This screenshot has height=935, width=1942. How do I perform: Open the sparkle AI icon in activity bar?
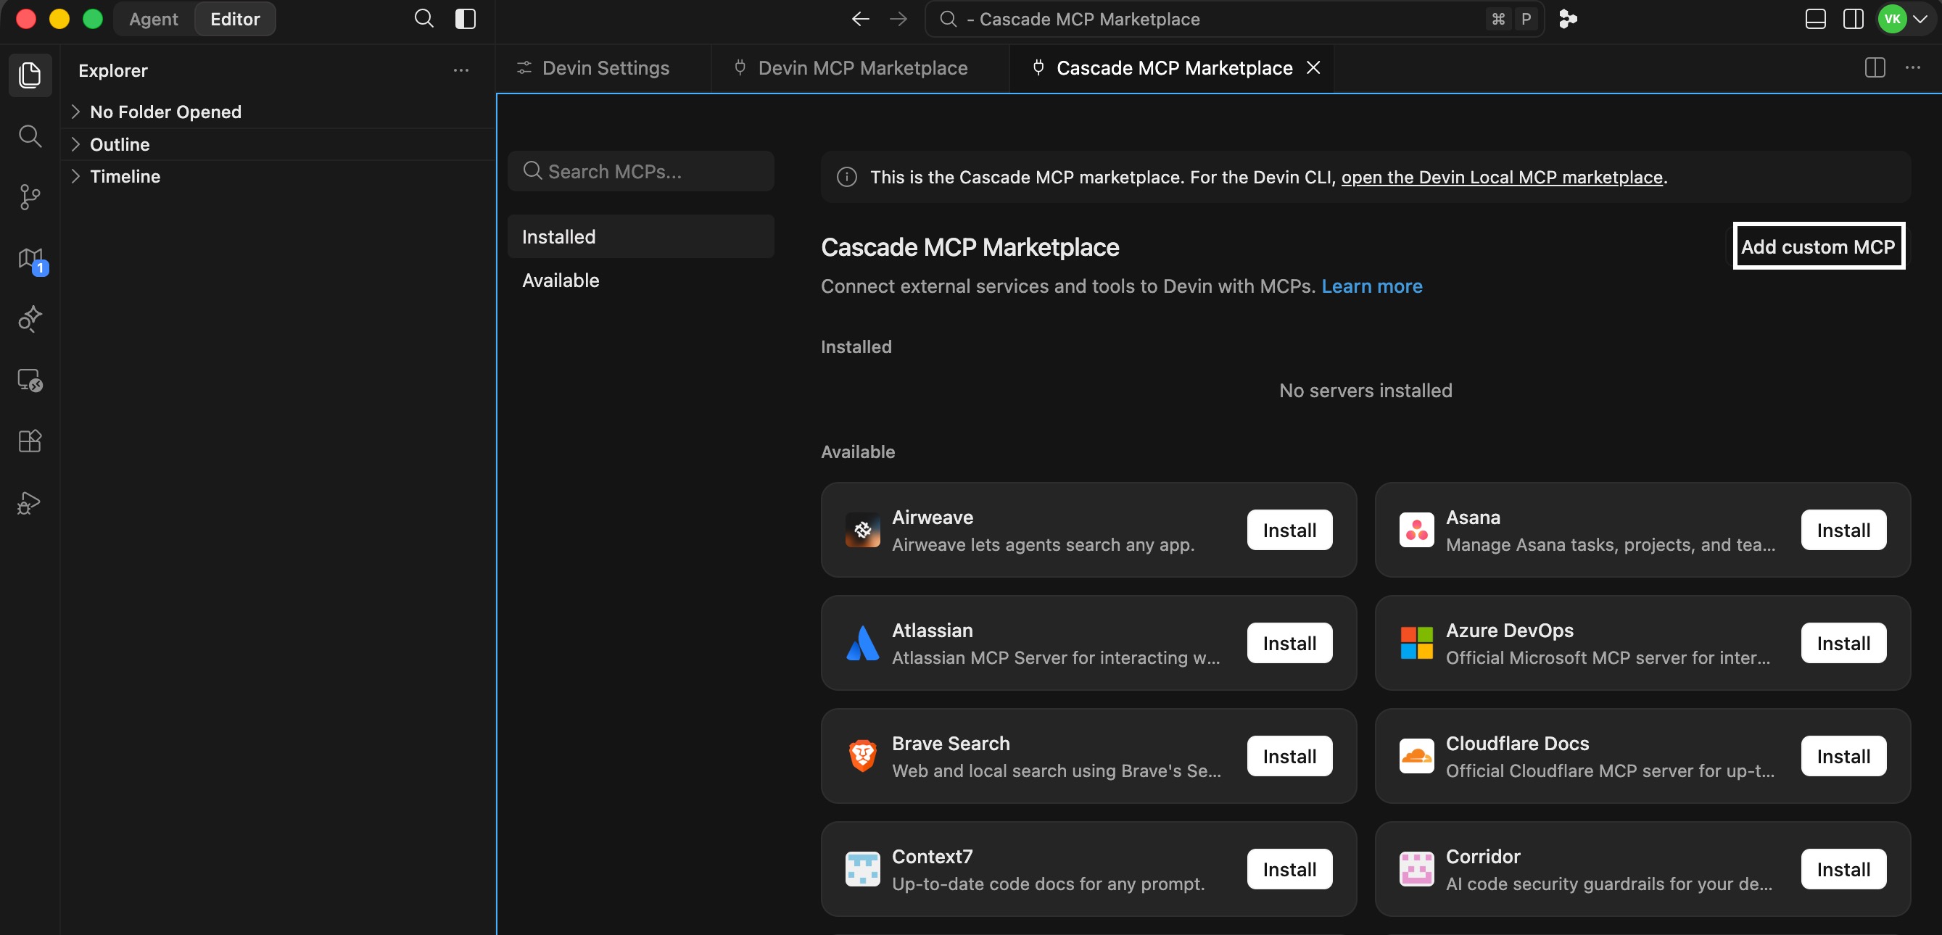click(x=30, y=320)
